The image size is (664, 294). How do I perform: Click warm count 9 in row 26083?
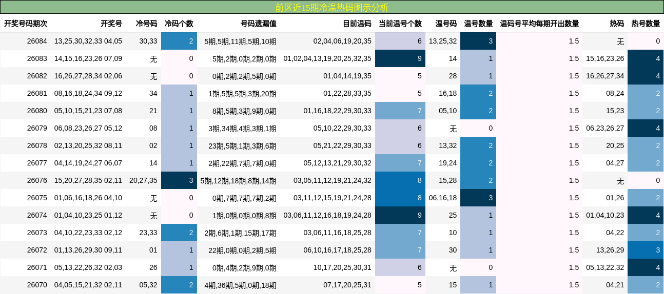click(x=400, y=58)
